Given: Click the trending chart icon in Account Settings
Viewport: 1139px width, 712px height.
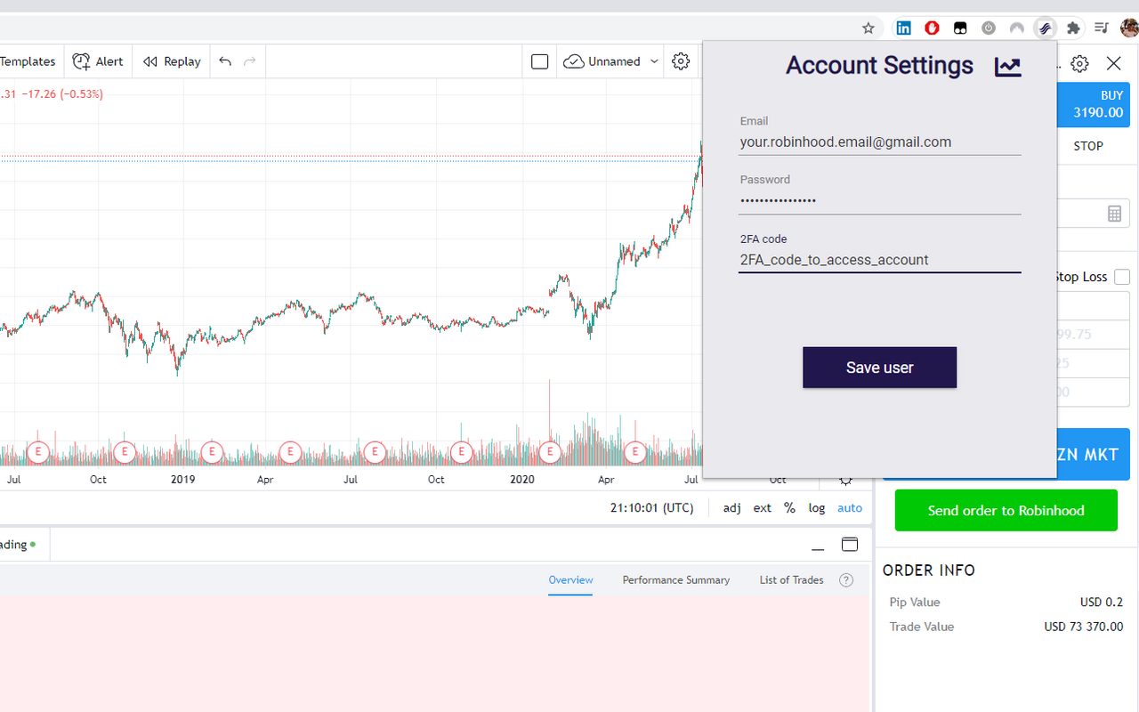Looking at the screenshot, I should pos(1007,66).
